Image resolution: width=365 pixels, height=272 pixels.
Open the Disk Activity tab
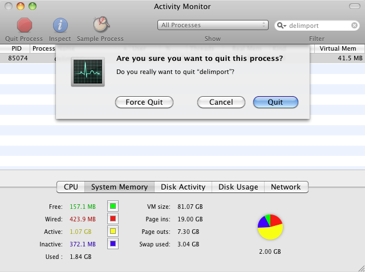pos(183,187)
